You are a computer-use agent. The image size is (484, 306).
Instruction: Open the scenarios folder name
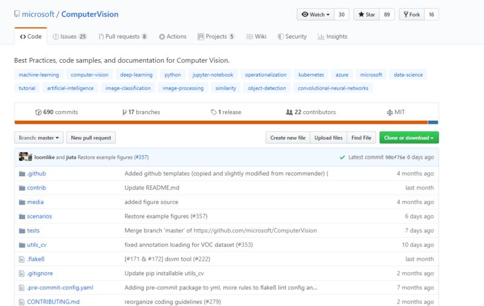[39, 217]
